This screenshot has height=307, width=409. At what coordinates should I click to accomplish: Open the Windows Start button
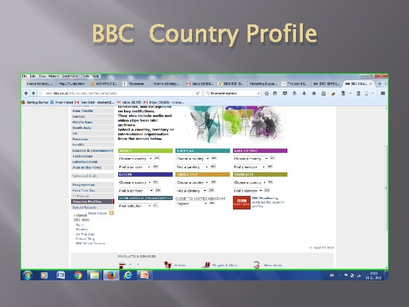click(27, 275)
